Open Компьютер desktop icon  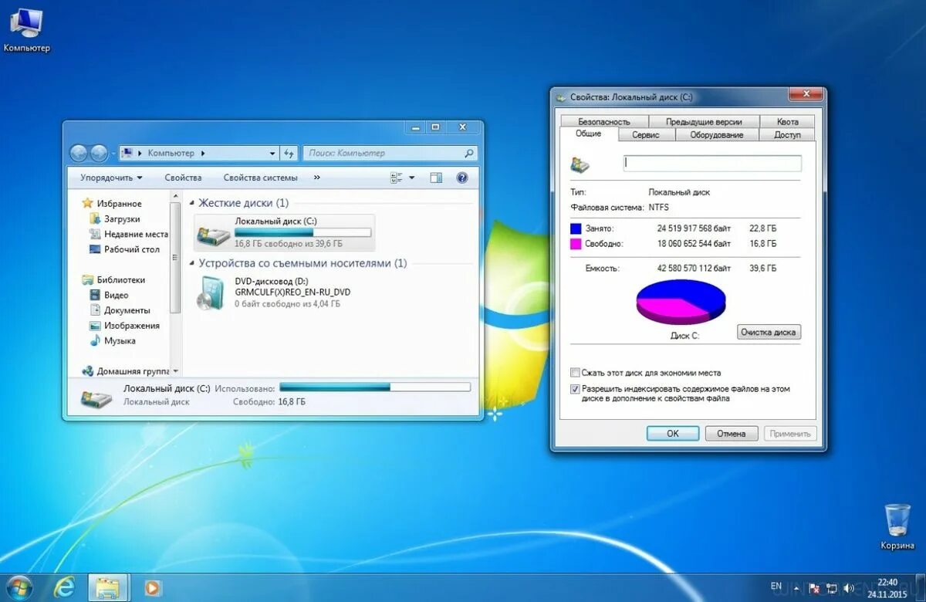coord(26,29)
